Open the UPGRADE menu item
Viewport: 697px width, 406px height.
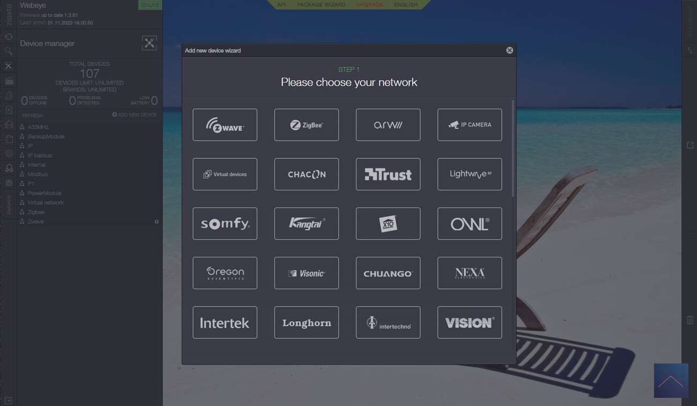click(x=370, y=5)
